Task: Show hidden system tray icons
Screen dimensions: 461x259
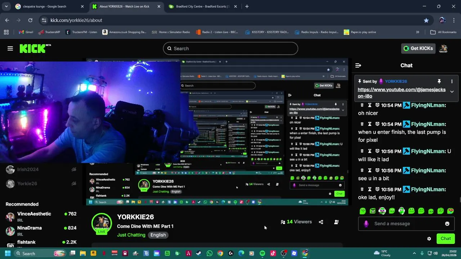Action: tap(414, 253)
